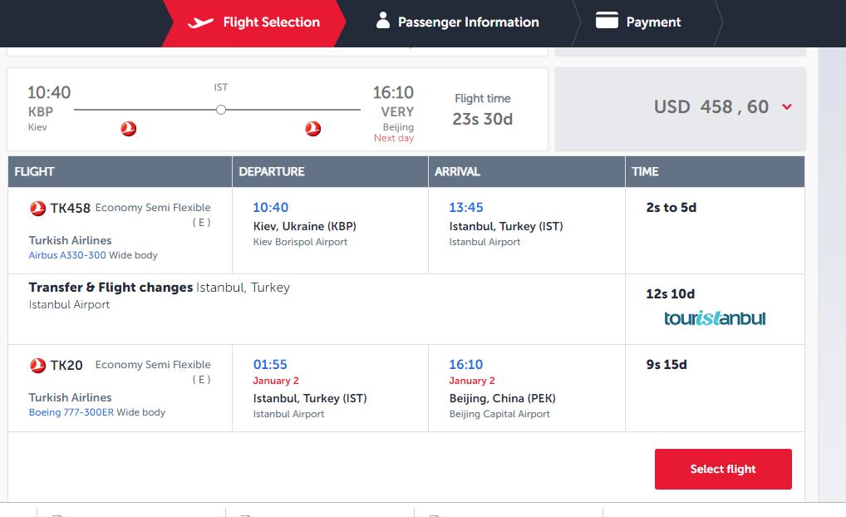This screenshot has height=517, width=846.
Task: Expand the red chevron beside USD 458,60
Action: click(x=787, y=107)
